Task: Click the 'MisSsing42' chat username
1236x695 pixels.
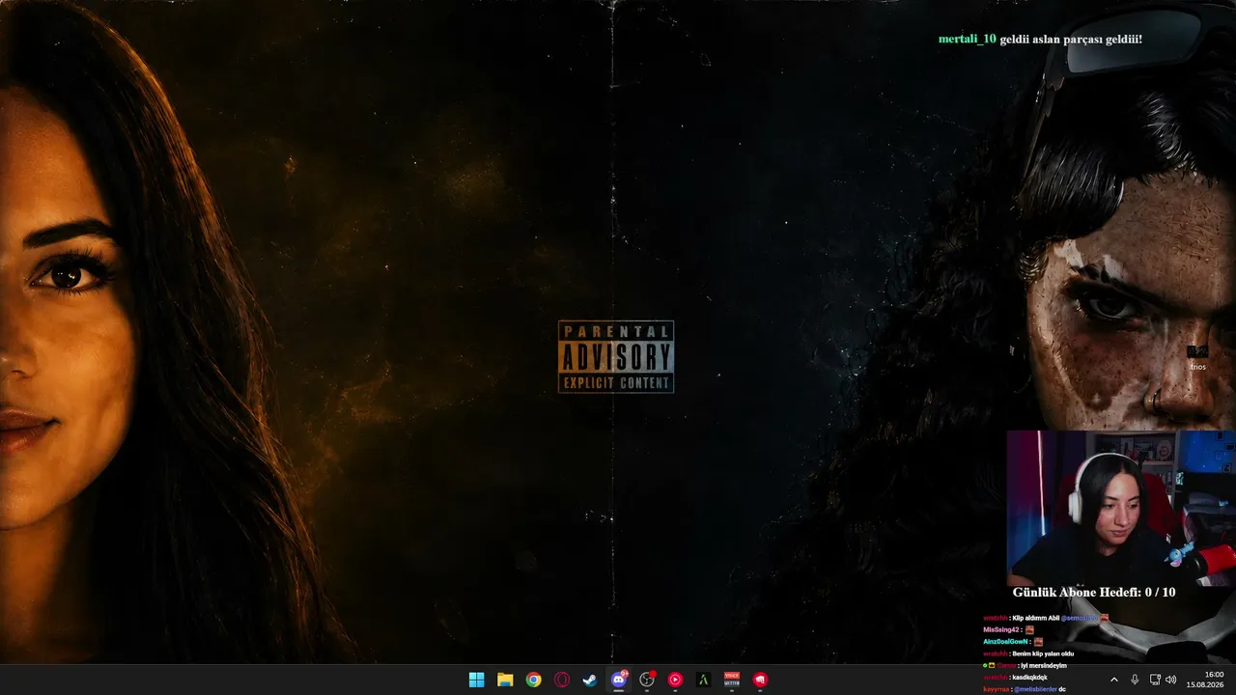Action: [x=1001, y=629]
